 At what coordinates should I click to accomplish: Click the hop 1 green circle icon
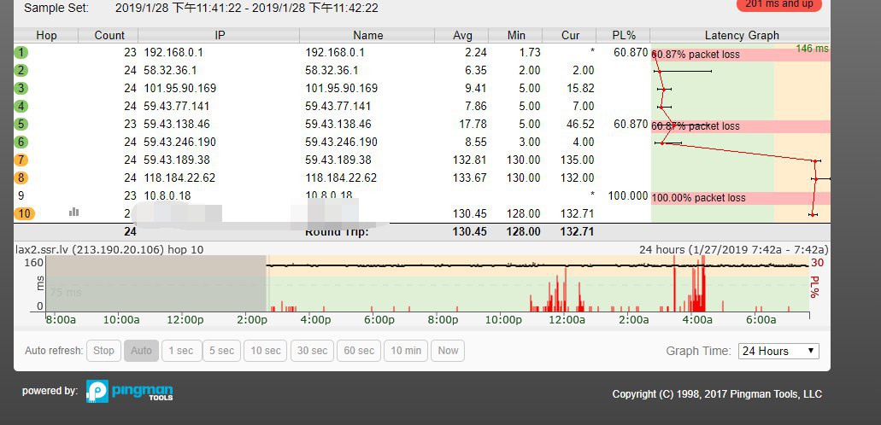coord(21,53)
